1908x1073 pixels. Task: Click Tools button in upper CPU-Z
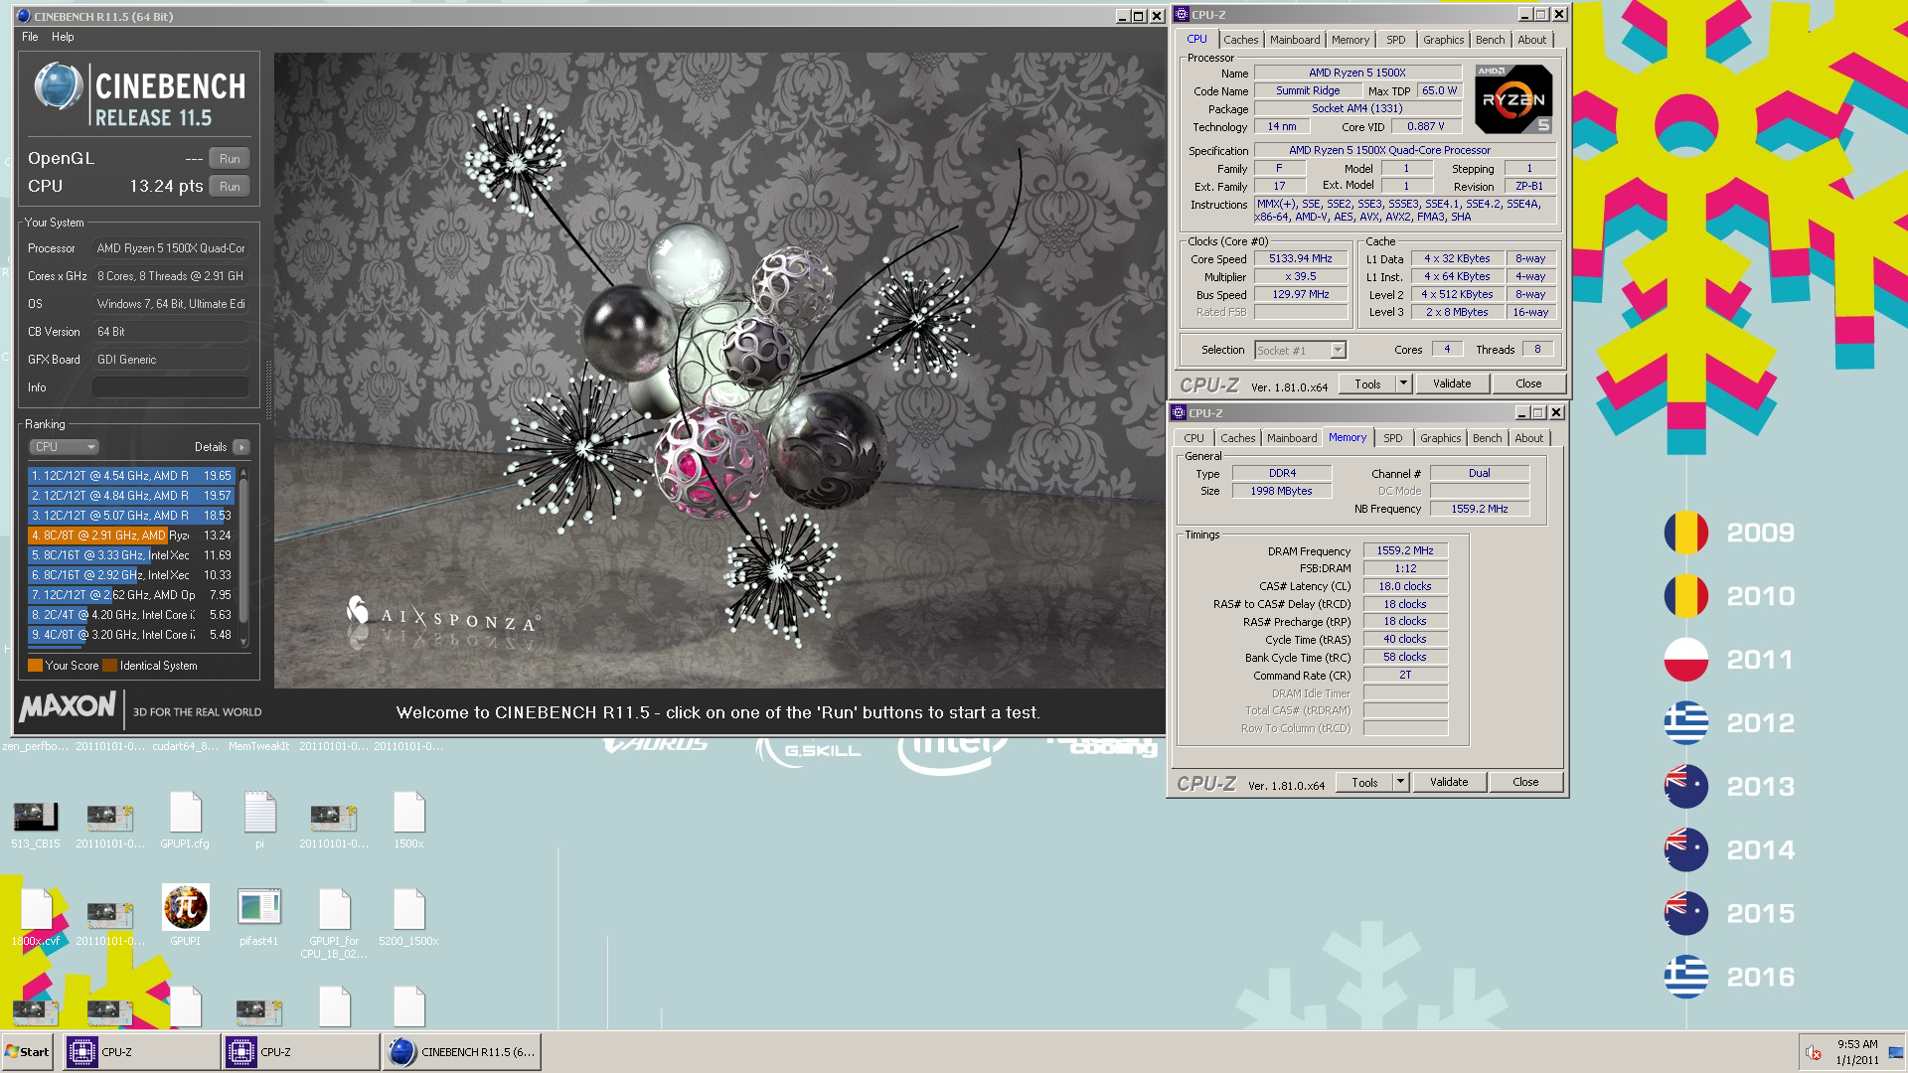point(1367,383)
